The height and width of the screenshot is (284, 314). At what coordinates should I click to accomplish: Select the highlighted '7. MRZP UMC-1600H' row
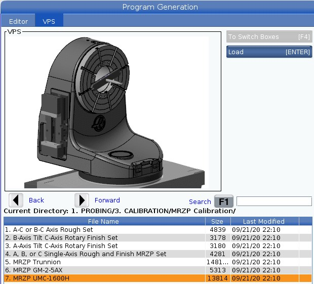(x=158, y=278)
